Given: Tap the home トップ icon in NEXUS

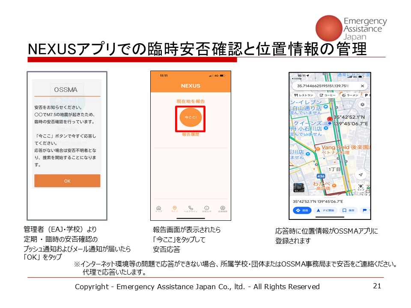Looking at the screenshot, I should tap(159, 208).
